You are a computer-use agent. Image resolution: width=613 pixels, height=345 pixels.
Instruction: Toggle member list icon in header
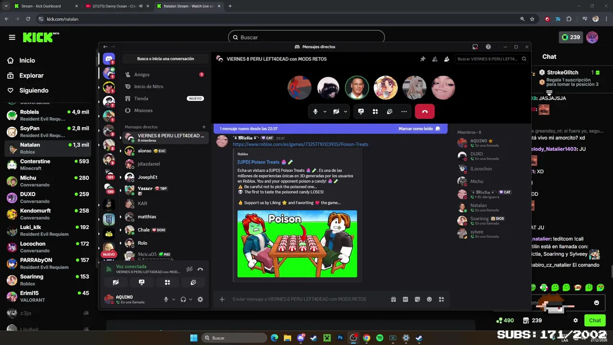coord(446,59)
